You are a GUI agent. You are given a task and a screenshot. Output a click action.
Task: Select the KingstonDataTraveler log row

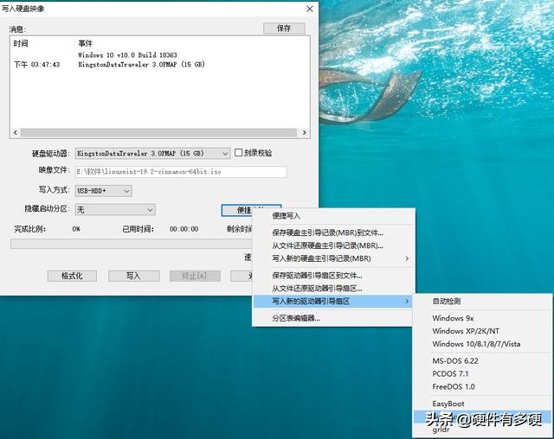point(141,65)
